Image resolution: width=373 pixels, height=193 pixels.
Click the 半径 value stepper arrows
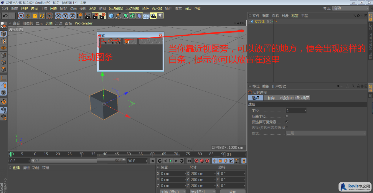(306, 110)
